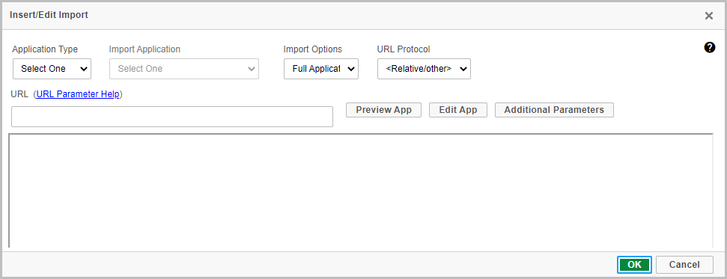Open the Import Options dropdown
The width and height of the screenshot is (727, 279).
pos(321,69)
